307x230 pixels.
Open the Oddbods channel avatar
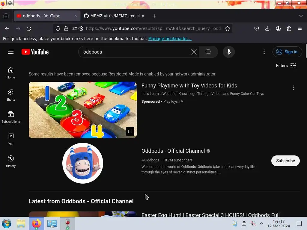[x=83, y=163]
